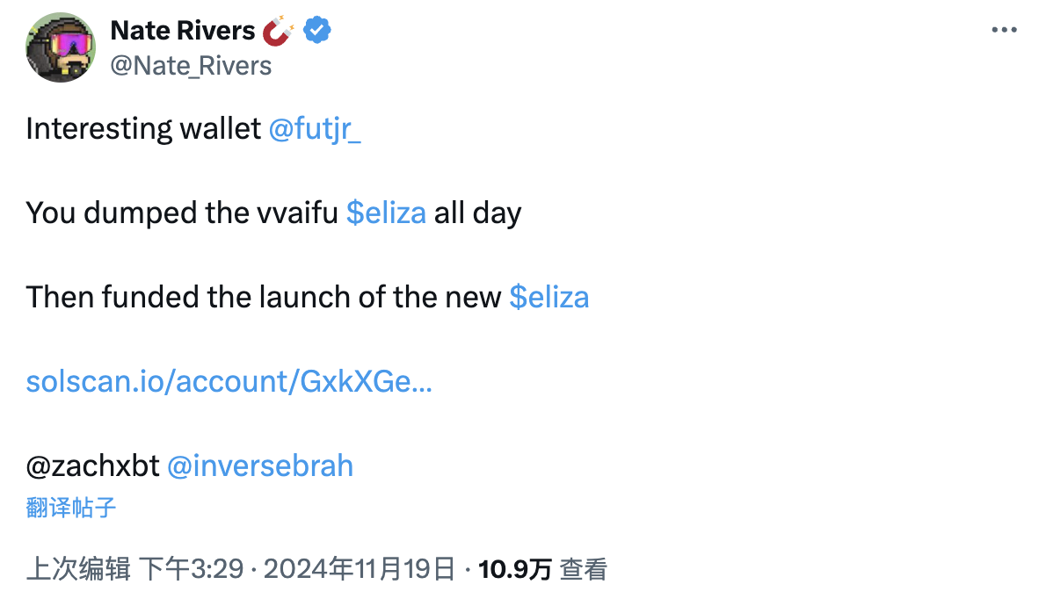Click the $eliza cashtag after 'the new'
Image resolution: width=1039 pixels, height=606 pixels.
549,298
